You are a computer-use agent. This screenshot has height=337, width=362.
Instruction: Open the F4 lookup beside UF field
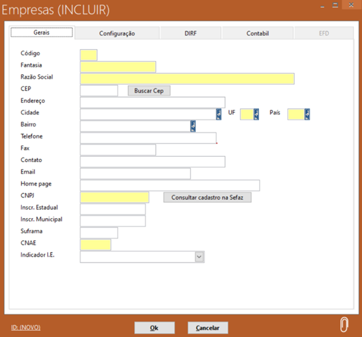point(256,114)
